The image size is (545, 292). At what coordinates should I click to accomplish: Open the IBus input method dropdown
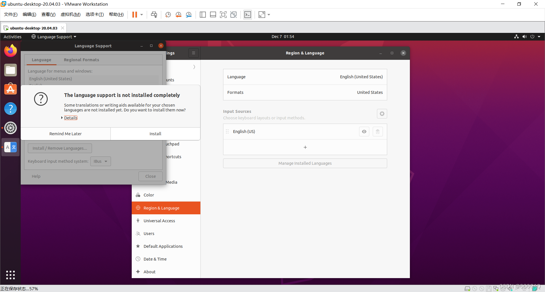point(100,161)
